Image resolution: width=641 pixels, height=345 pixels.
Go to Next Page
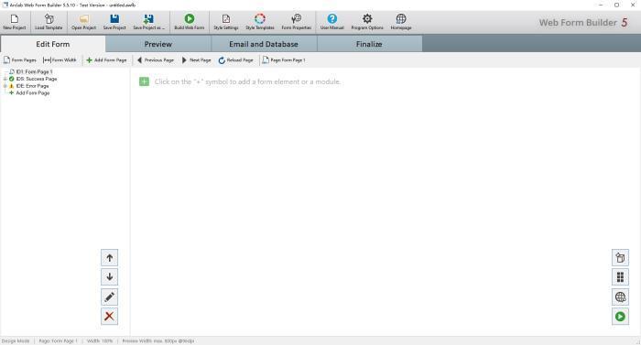(x=196, y=60)
